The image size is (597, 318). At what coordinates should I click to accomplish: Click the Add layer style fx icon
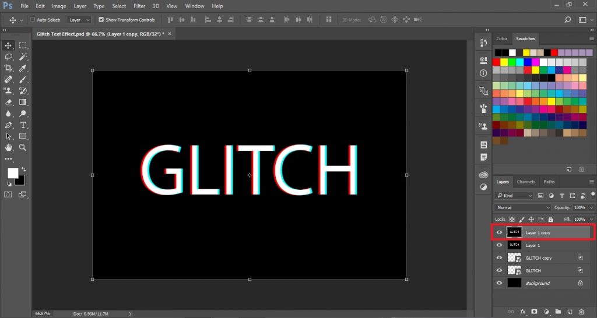[x=523, y=312]
